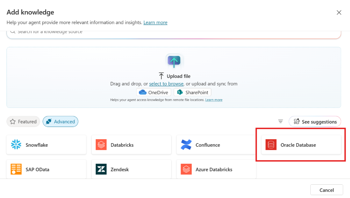The width and height of the screenshot is (350, 198).
Task: Click the sparkle icon in See suggestions
Action: tap(297, 121)
